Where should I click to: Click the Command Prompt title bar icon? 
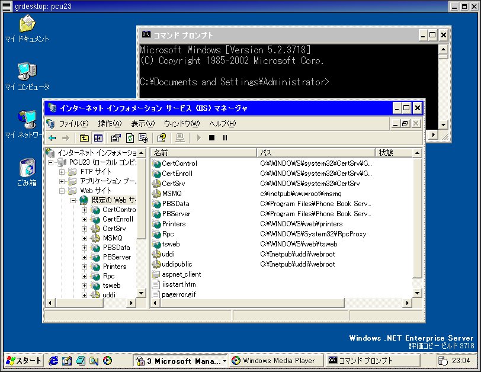(x=146, y=35)
